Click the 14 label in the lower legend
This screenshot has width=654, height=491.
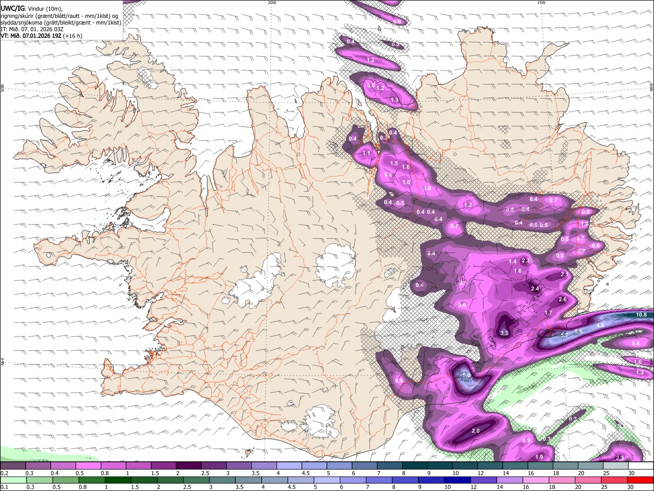500,487
